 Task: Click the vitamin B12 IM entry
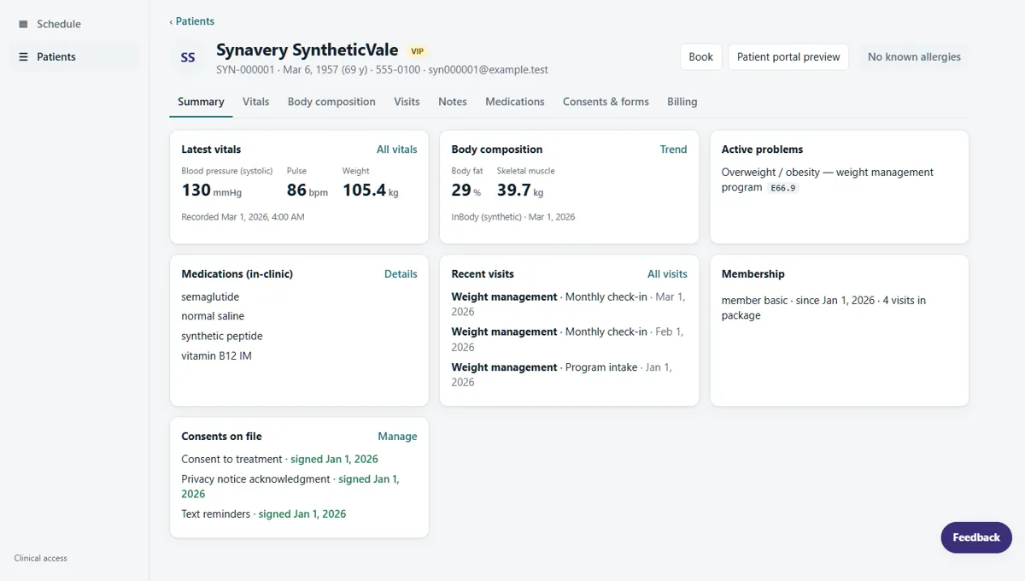pyautogui.click(x=216, y=356)
